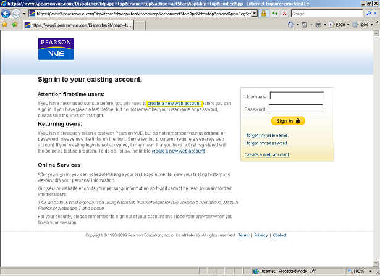Image resolution: width=380 pixels, height=276 pixels.
Task: Open the Terms footer link
Action: [x=243, y=235]
